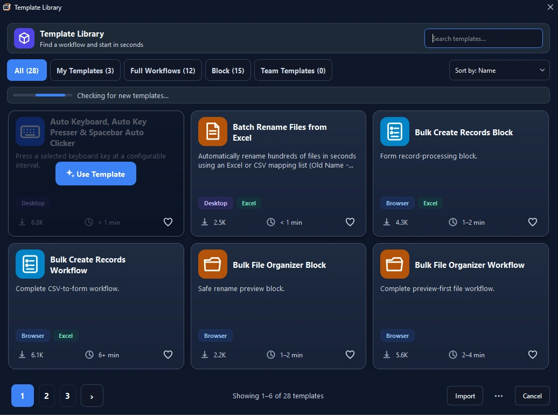Click the Bulk Create Records Block title
This screenshot has height=415, width=558.
click(x=464, y=132)
